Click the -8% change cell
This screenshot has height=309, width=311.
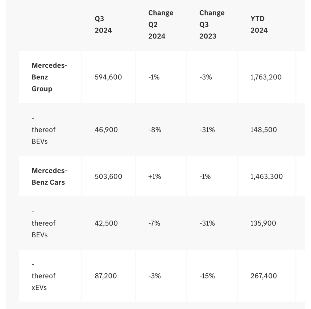coord(155,130)
